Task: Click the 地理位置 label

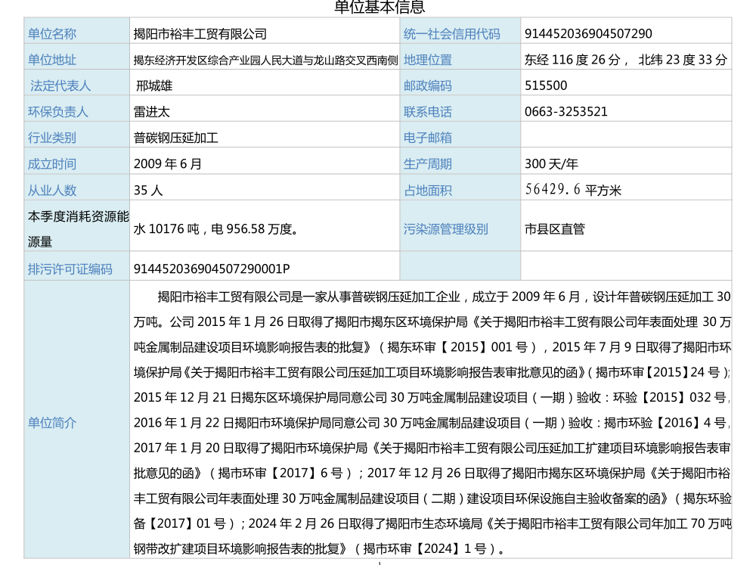Action: click(428, 60)
